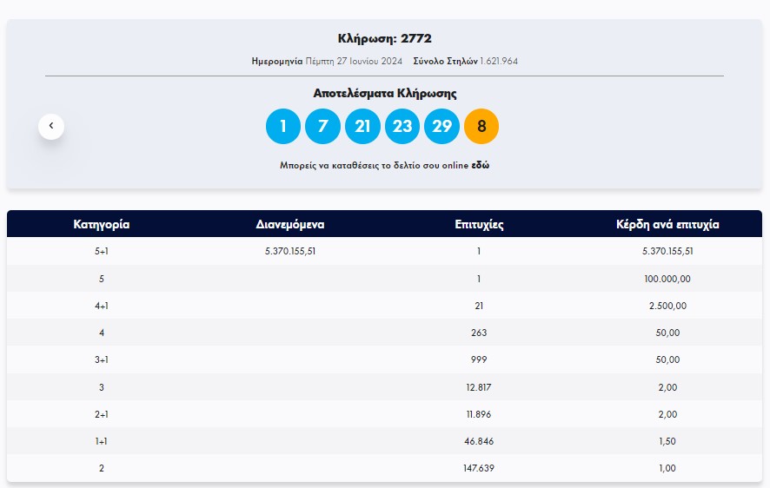Screen dimensions: 770x488
Task: Click the 'Διανεμόμενα' column header
Action: tap(290, 224)
